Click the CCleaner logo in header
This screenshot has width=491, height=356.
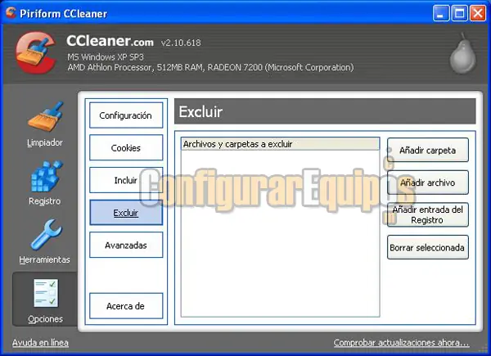pos(37,52)
